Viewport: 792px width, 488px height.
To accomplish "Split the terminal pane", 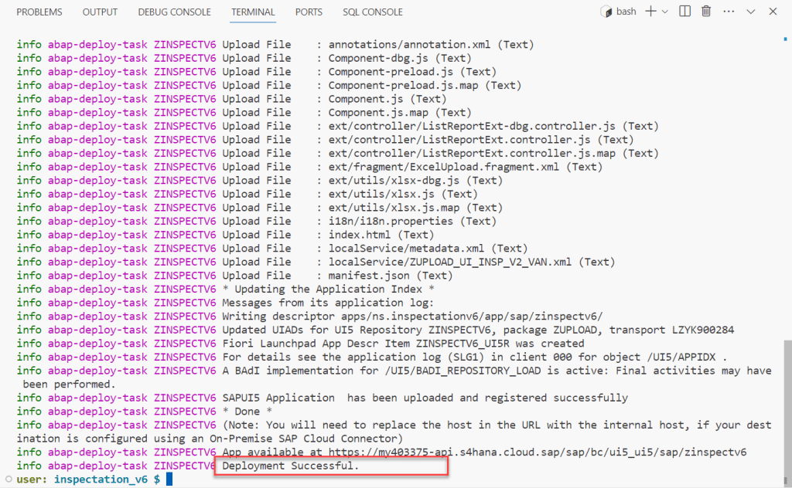I will click(685, 12).
